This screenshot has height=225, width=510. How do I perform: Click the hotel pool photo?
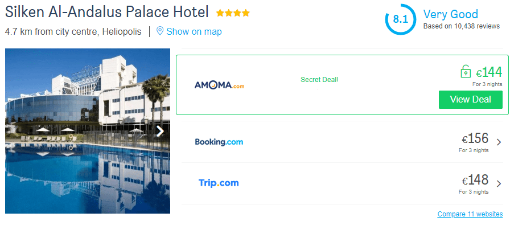[88, 131]
